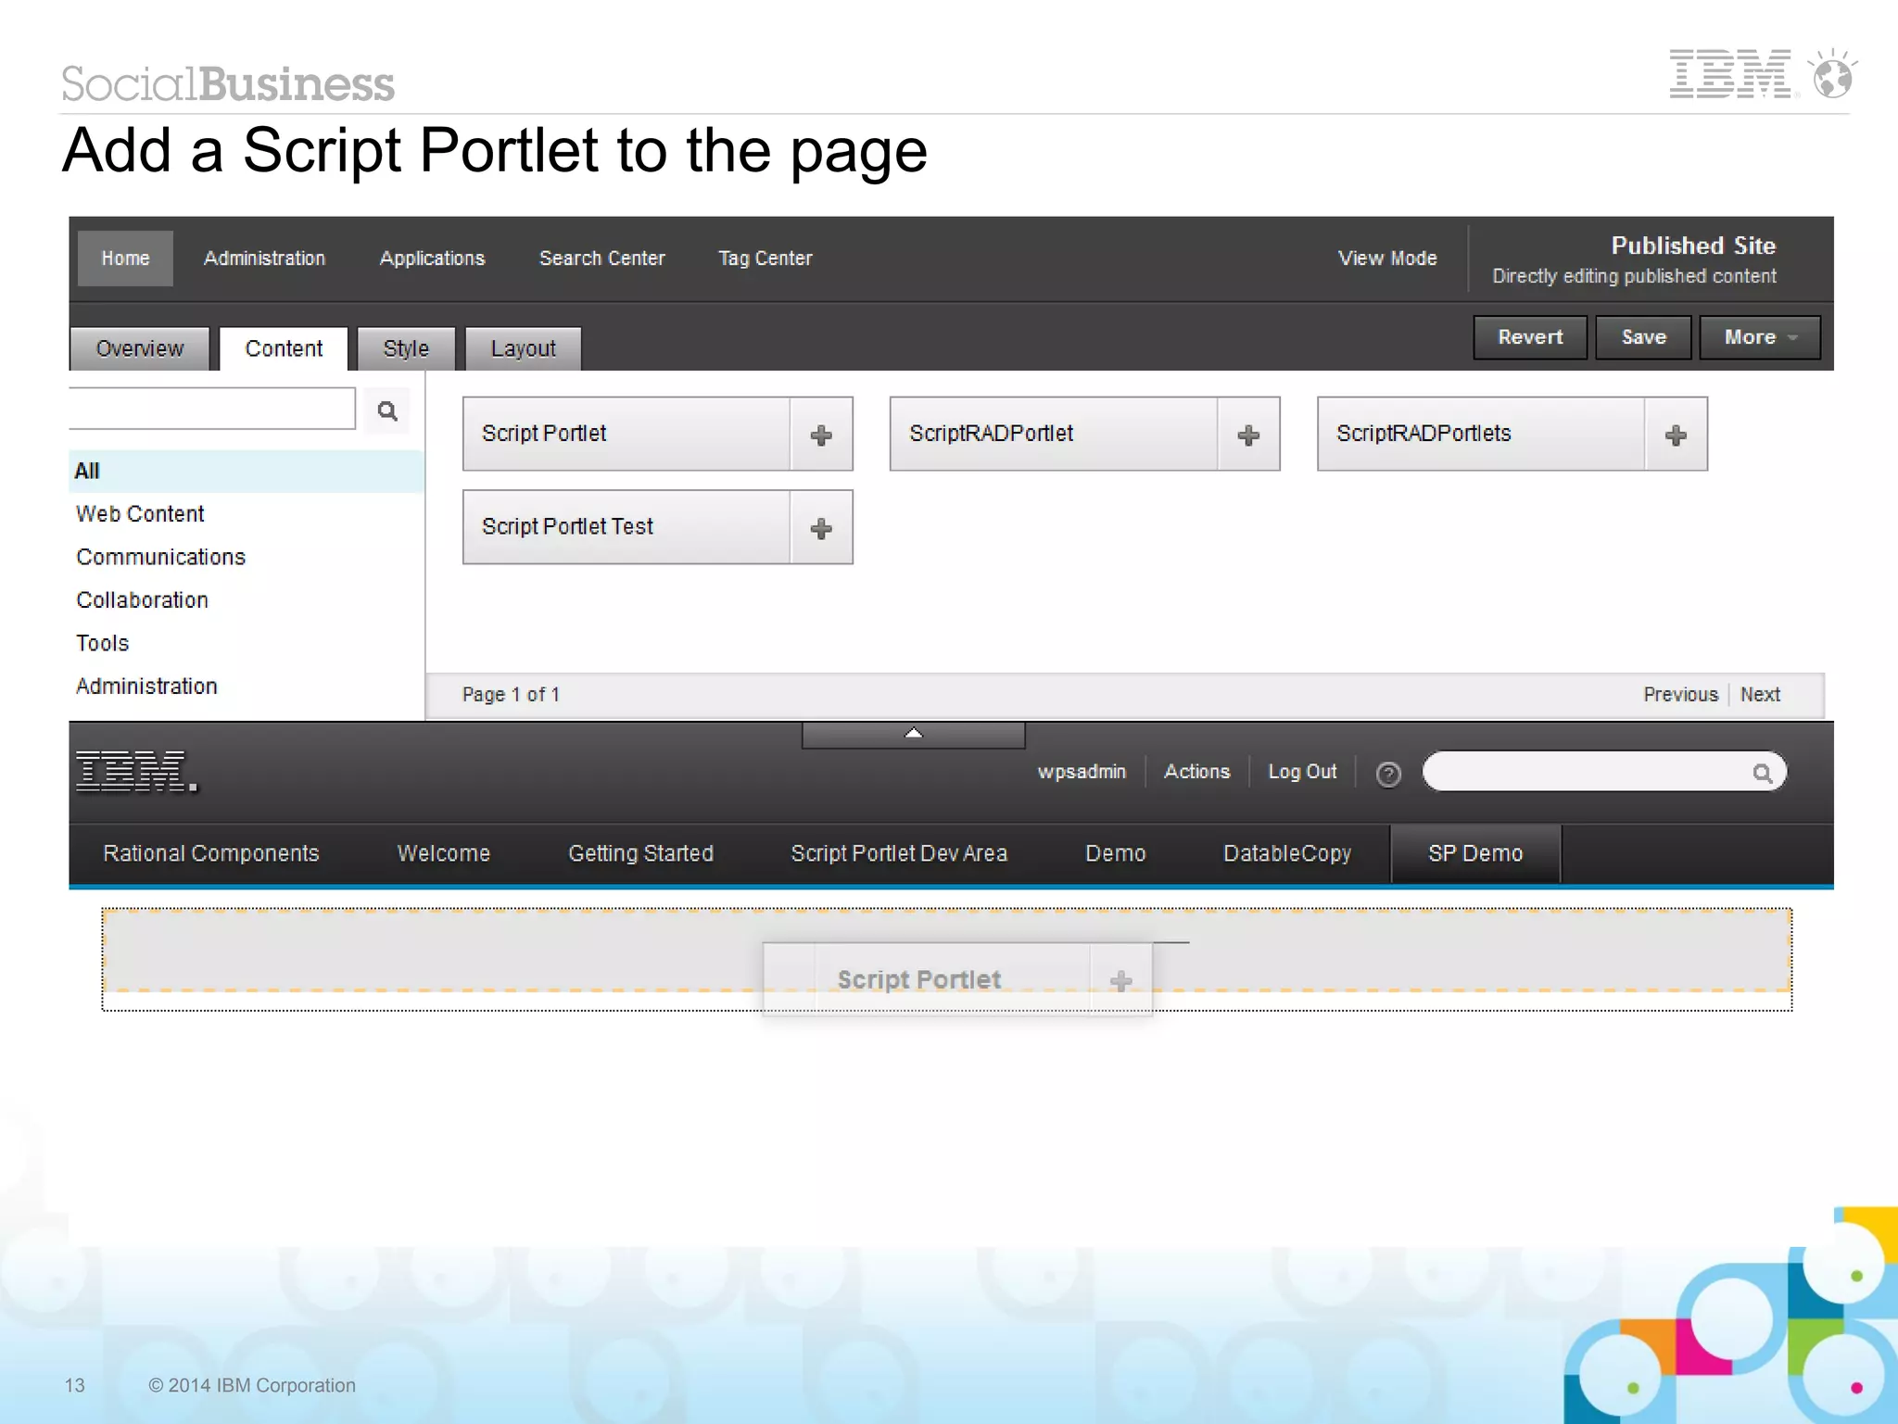Click the plus icon on dragged Script Portlet
The image size is (1898, 1424).
pyautogui.click(x=1121, y=981)
